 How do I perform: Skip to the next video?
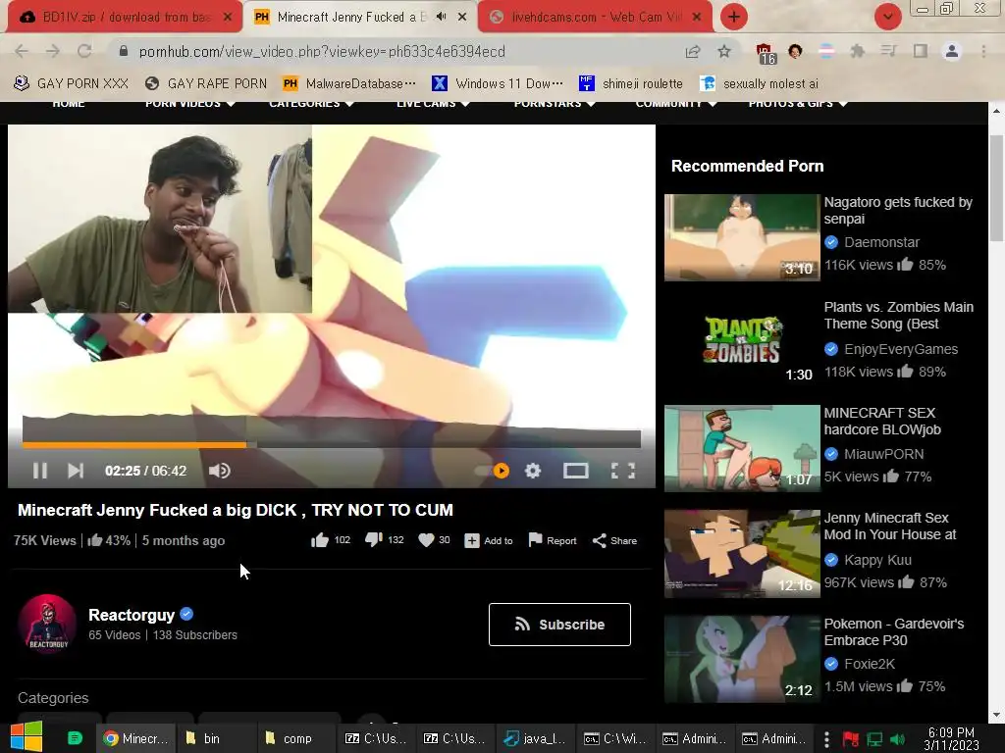click(76, 471)
